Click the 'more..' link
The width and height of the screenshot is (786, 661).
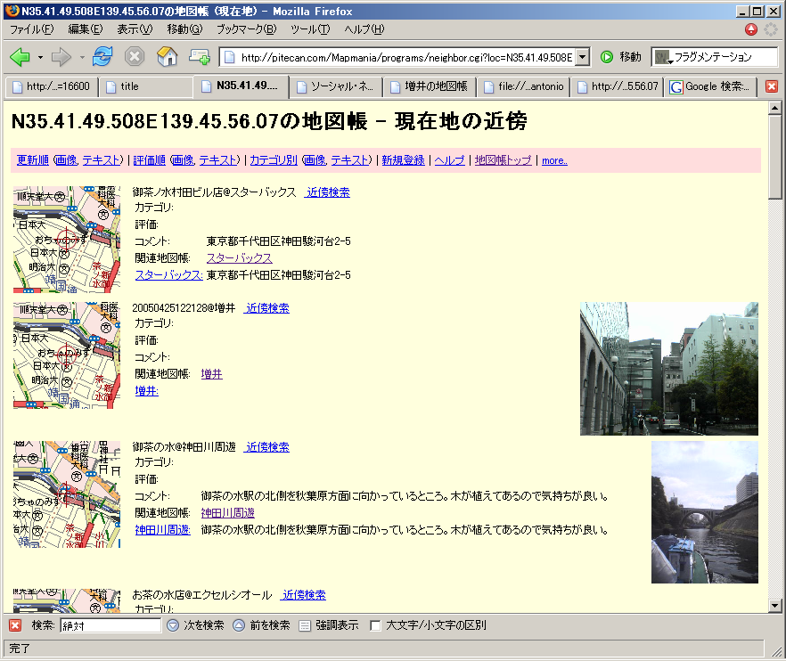point(554,161)
